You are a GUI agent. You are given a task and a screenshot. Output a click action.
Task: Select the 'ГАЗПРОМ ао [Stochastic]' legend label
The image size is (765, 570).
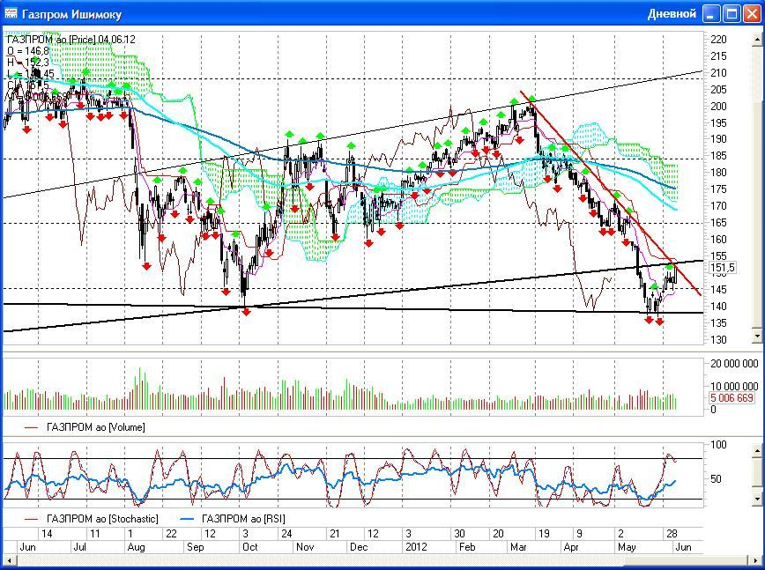(x=102, y=519)
